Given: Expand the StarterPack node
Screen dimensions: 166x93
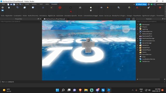Looking at the screenshot, I should pyautogui.click(x=138, y=48).
